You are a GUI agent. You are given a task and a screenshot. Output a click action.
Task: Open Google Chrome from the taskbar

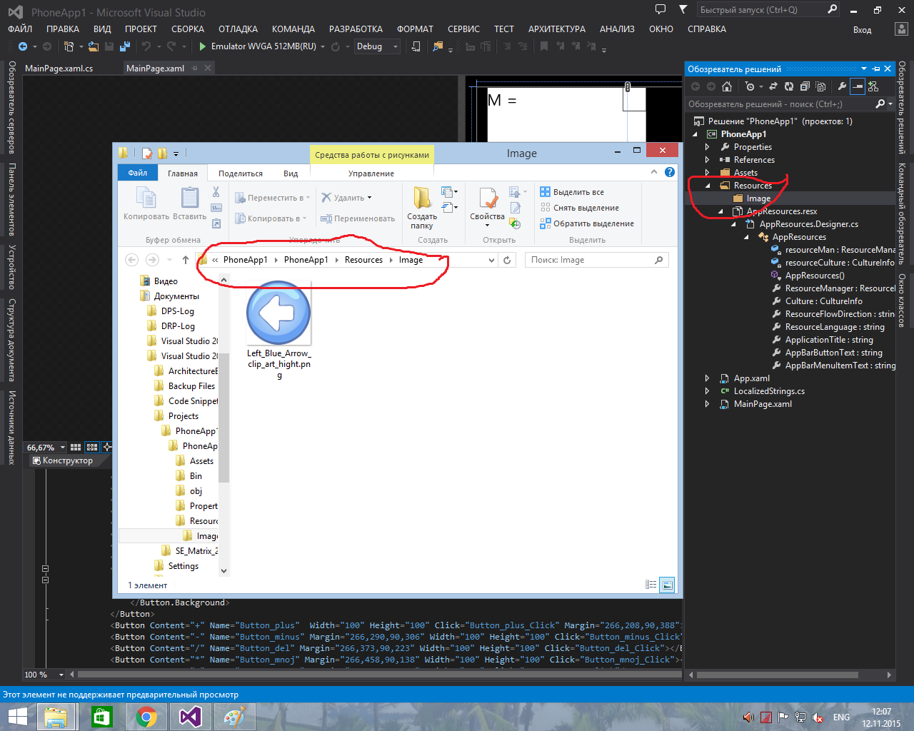[146, 717]
